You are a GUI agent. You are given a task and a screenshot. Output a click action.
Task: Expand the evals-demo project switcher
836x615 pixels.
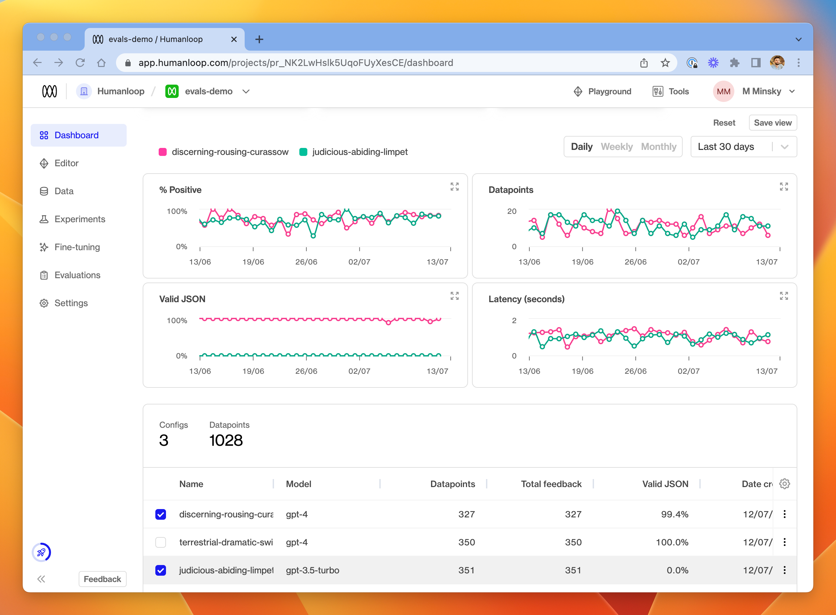[x=246, y=91]
